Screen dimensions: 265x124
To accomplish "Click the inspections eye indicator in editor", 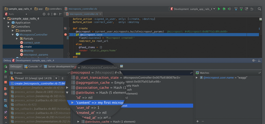I will [261, 19].
